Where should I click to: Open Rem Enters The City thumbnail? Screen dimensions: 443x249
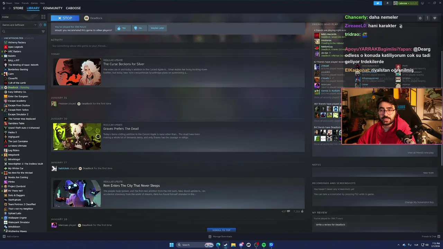click(77, 193)
